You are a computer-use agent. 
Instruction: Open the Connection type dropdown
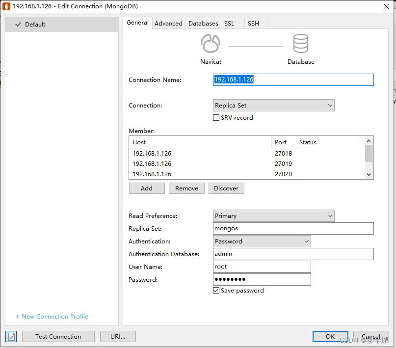(273, 106)
